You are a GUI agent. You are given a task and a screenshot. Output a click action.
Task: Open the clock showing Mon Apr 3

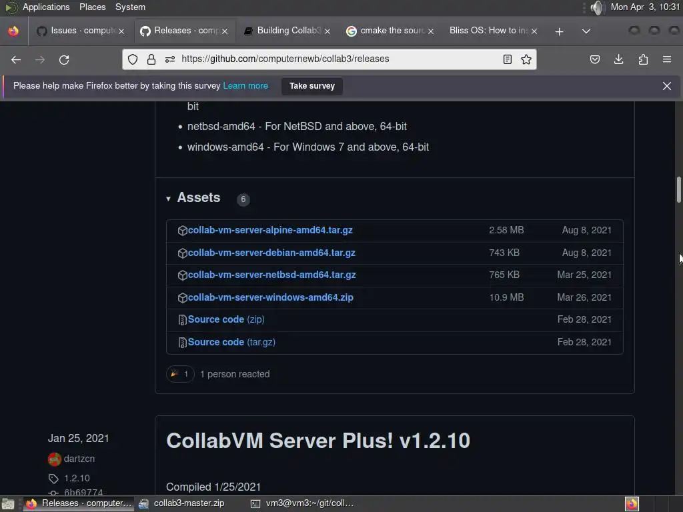[x=645, y=7]
